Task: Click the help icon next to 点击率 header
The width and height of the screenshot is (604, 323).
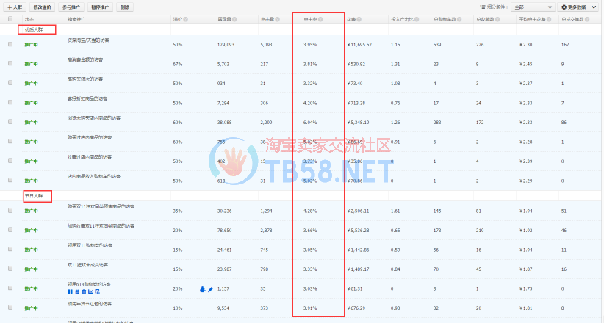Action: [x=322, y=18]
